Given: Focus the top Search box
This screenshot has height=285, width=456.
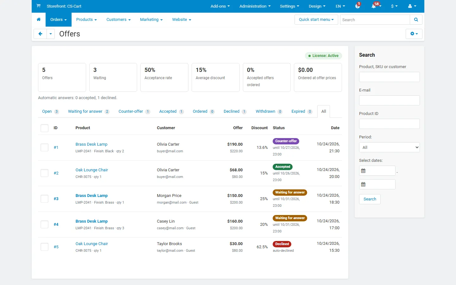Looking at the screenshot, I should pyautogui.click(x=375, y=20).
